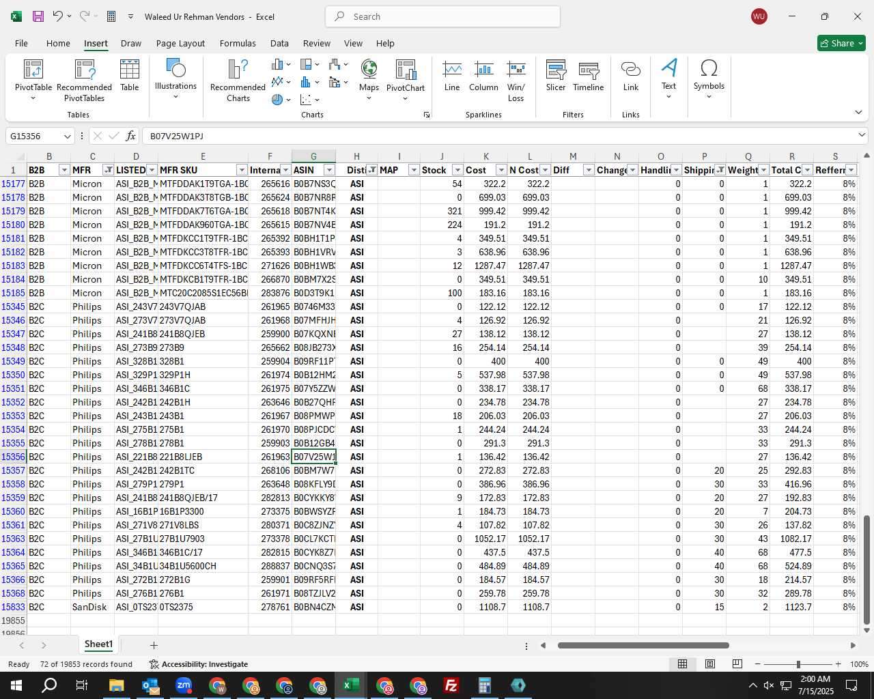
Task: Open the Data tab
Action: [279, 43]
